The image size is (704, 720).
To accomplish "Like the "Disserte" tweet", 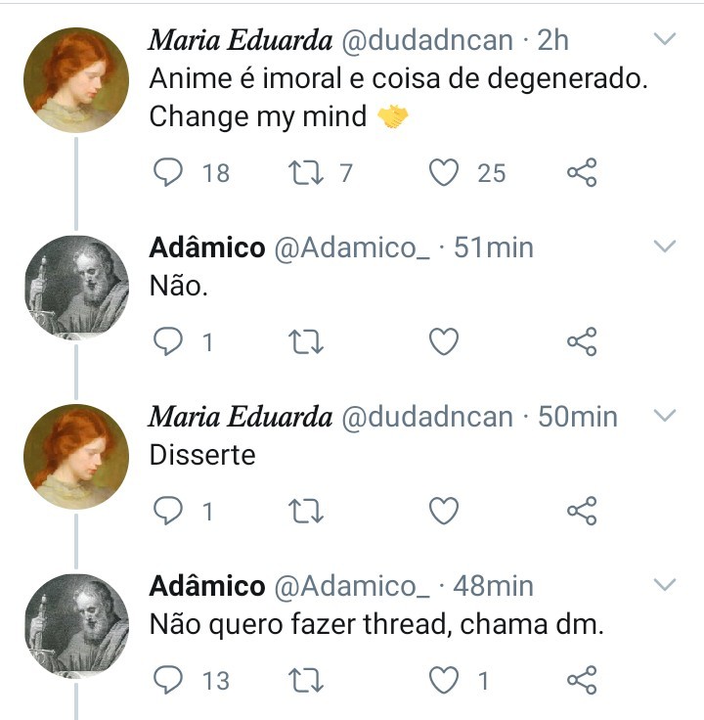I will (x=445, y=511).
